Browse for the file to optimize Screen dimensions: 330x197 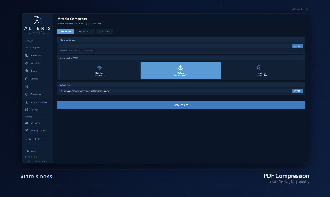tap(298, 46)
